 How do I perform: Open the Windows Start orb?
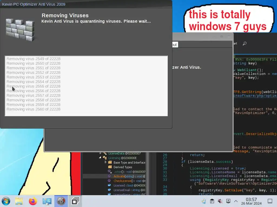click(x=6, y=201)
